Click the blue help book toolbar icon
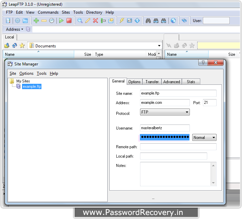 point(184,20)
